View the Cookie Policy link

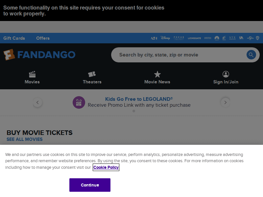pos(106,167)
